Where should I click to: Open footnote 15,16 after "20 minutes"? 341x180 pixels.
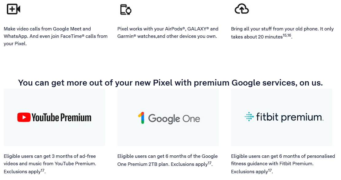pos(287,35)
